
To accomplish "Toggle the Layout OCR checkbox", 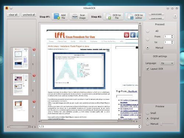I will click(x=148, y=69).
